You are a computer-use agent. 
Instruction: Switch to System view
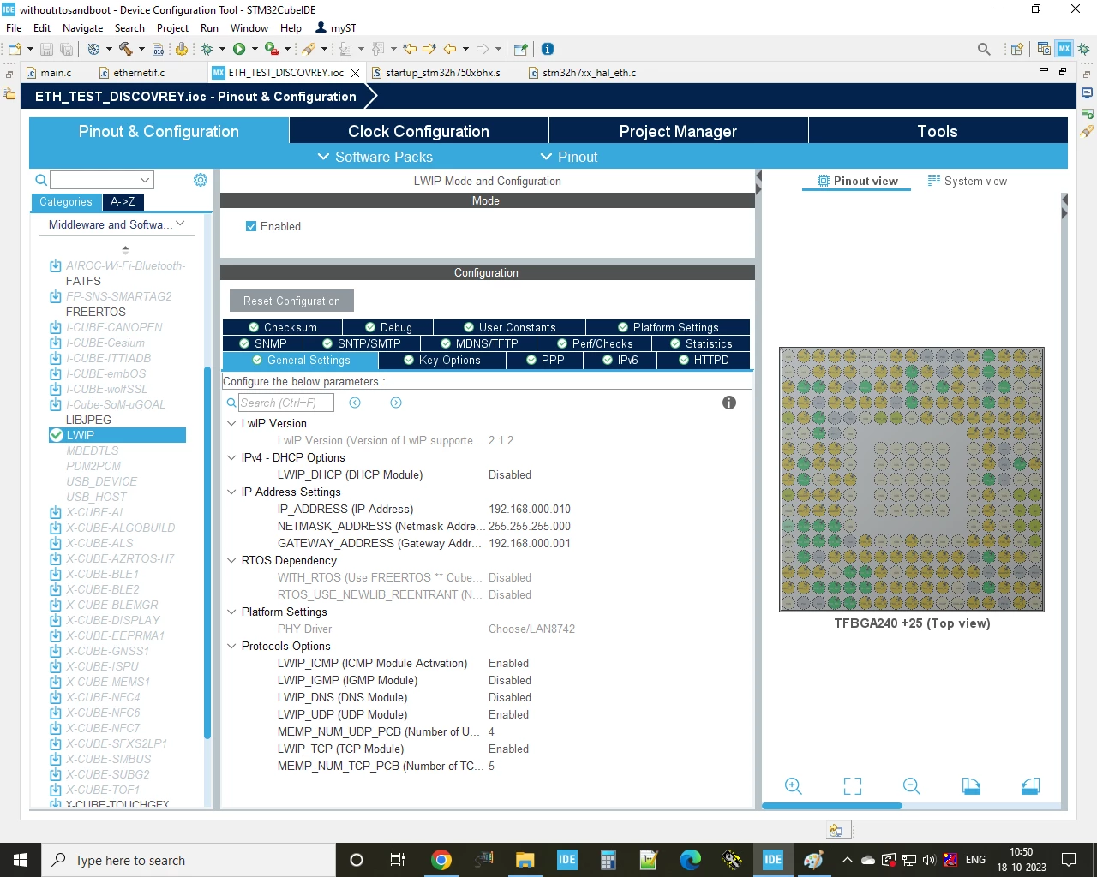pos(968,181)
